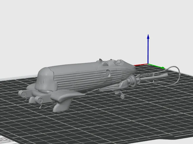
Task: Click the propeller shaft rod at the model's nose
Action: [x=154, y=77]
